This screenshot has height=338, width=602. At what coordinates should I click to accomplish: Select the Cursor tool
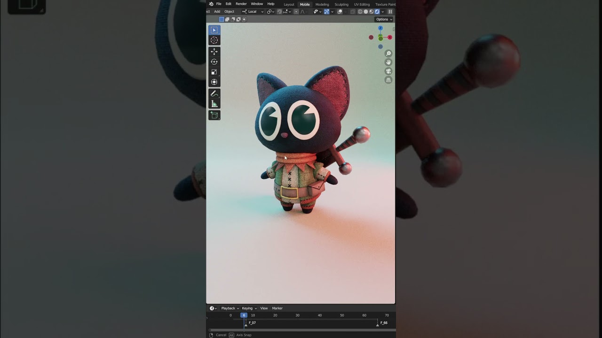pyautogui.click(x=214, y=40)
